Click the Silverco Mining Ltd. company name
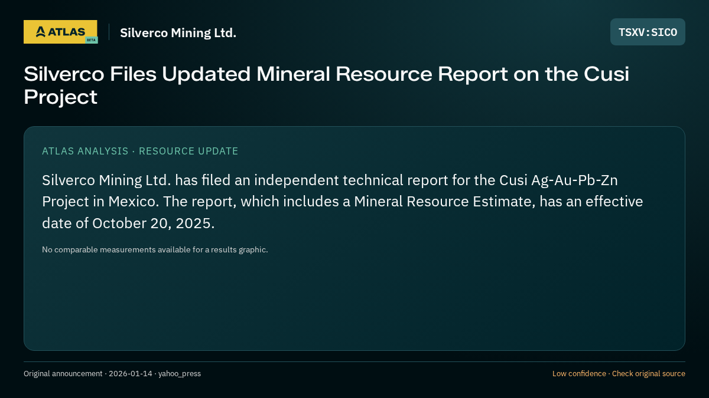The image size is (709, 398). click(178, 32)
